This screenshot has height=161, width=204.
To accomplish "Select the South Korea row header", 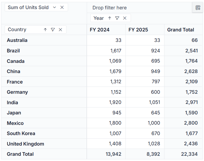I will (x=44, y=133).
